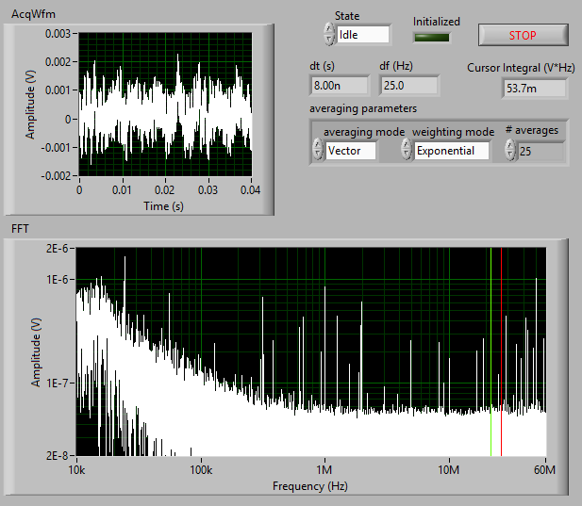Click the State control's down arrow
This screenshot has height=506, width=582.
(328, 40)
